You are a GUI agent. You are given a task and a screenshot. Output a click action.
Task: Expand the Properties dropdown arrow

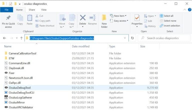[137, 27]
